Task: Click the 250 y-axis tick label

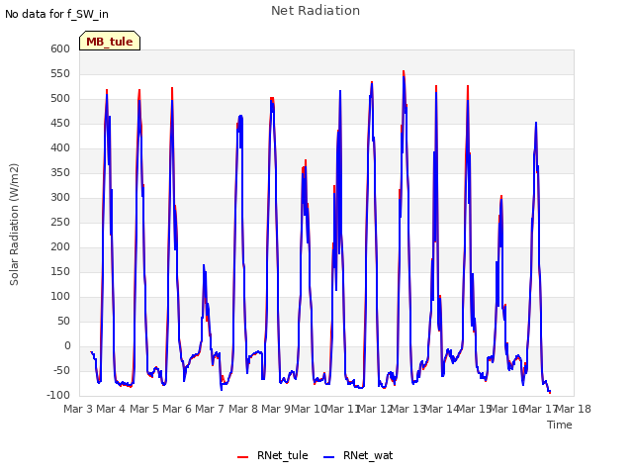Action: click(x=60, y=222)
